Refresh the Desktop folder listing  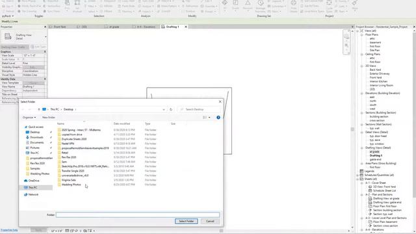171,109
